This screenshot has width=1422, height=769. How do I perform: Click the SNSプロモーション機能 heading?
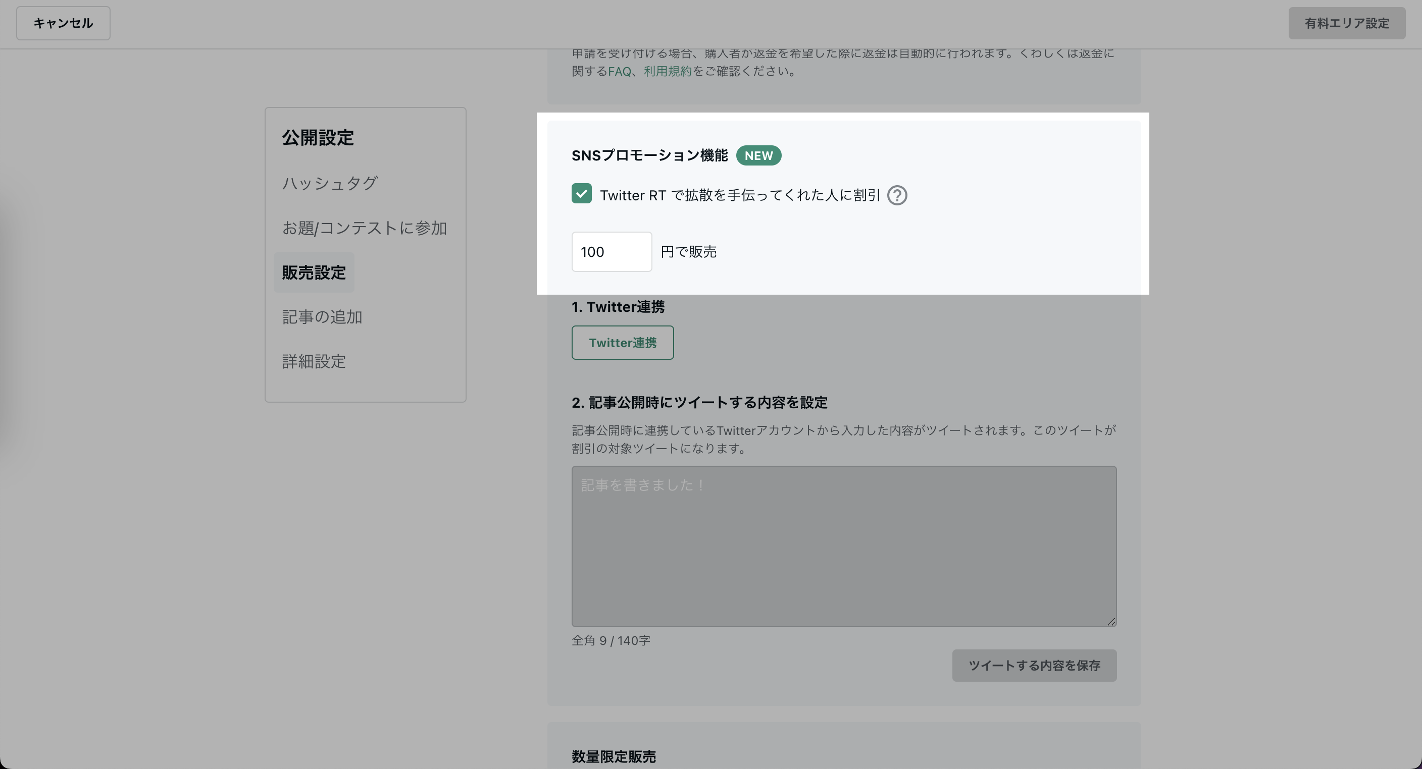[650, 155]
